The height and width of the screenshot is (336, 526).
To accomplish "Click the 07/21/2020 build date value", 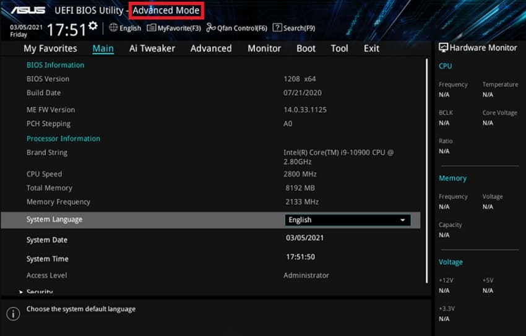I will (x=302, y=93).
